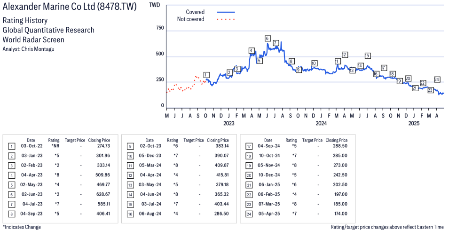Click the *Indicates Change footnote
Screen dimensions: 449x230
pyautogui.click(x=22, y=227)
